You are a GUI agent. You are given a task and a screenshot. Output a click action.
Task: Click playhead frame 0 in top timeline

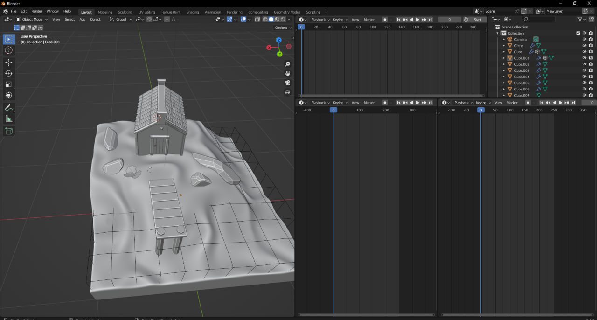(301, 27)
